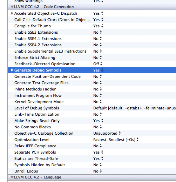Image resolution: width=176 pixels, height=182 pixels.
Task: Select the Accelerated Objective-C Dispatch setting name
Action: (x=46, y=13)
